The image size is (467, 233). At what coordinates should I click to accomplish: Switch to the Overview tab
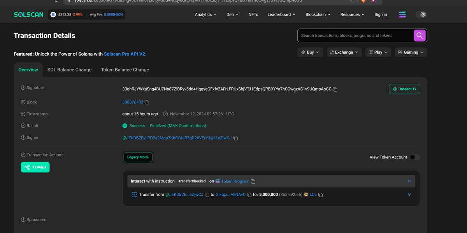click(28, 70)
